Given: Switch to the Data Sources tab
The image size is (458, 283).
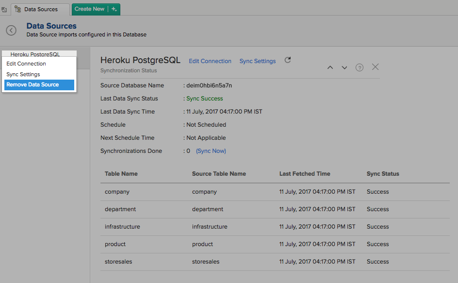Looking at the screenshot, I should [40, 9].
